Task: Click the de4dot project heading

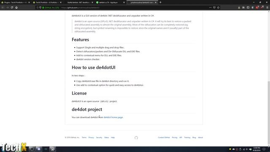Action: 87,109
